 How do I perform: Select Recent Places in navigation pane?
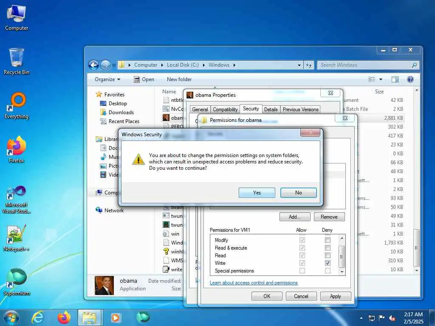(x=124, y=121)
